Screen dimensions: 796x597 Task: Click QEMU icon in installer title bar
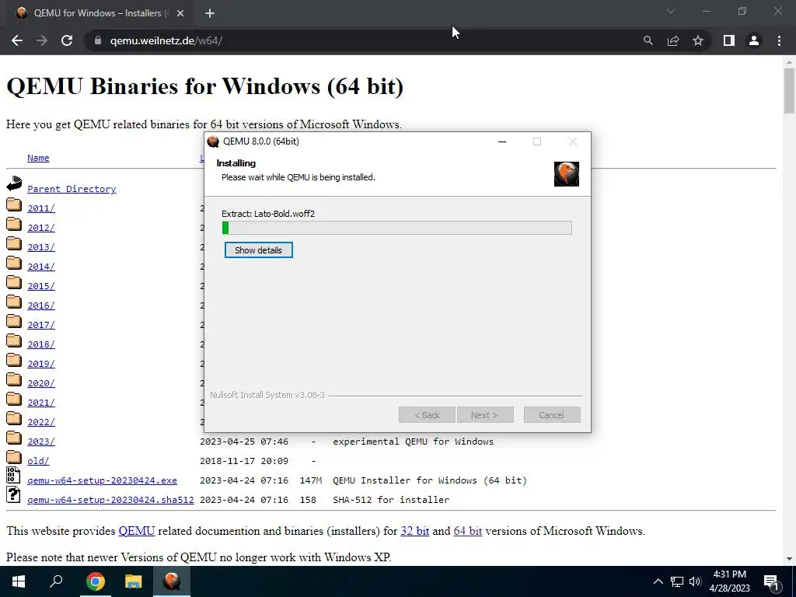213,141
